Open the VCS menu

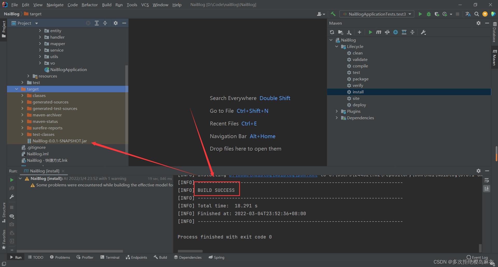pos(145,5)
